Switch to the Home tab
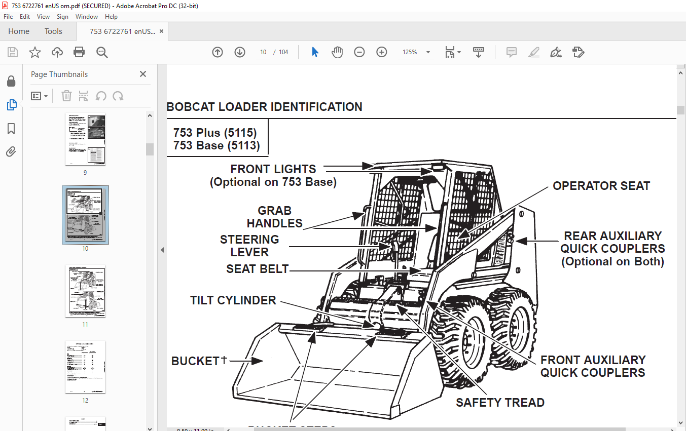This screenshot has height=431, width=686. 19,31
